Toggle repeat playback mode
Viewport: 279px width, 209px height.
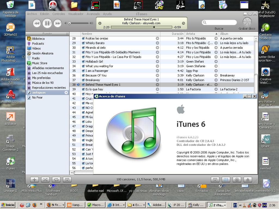pos(56,180)
